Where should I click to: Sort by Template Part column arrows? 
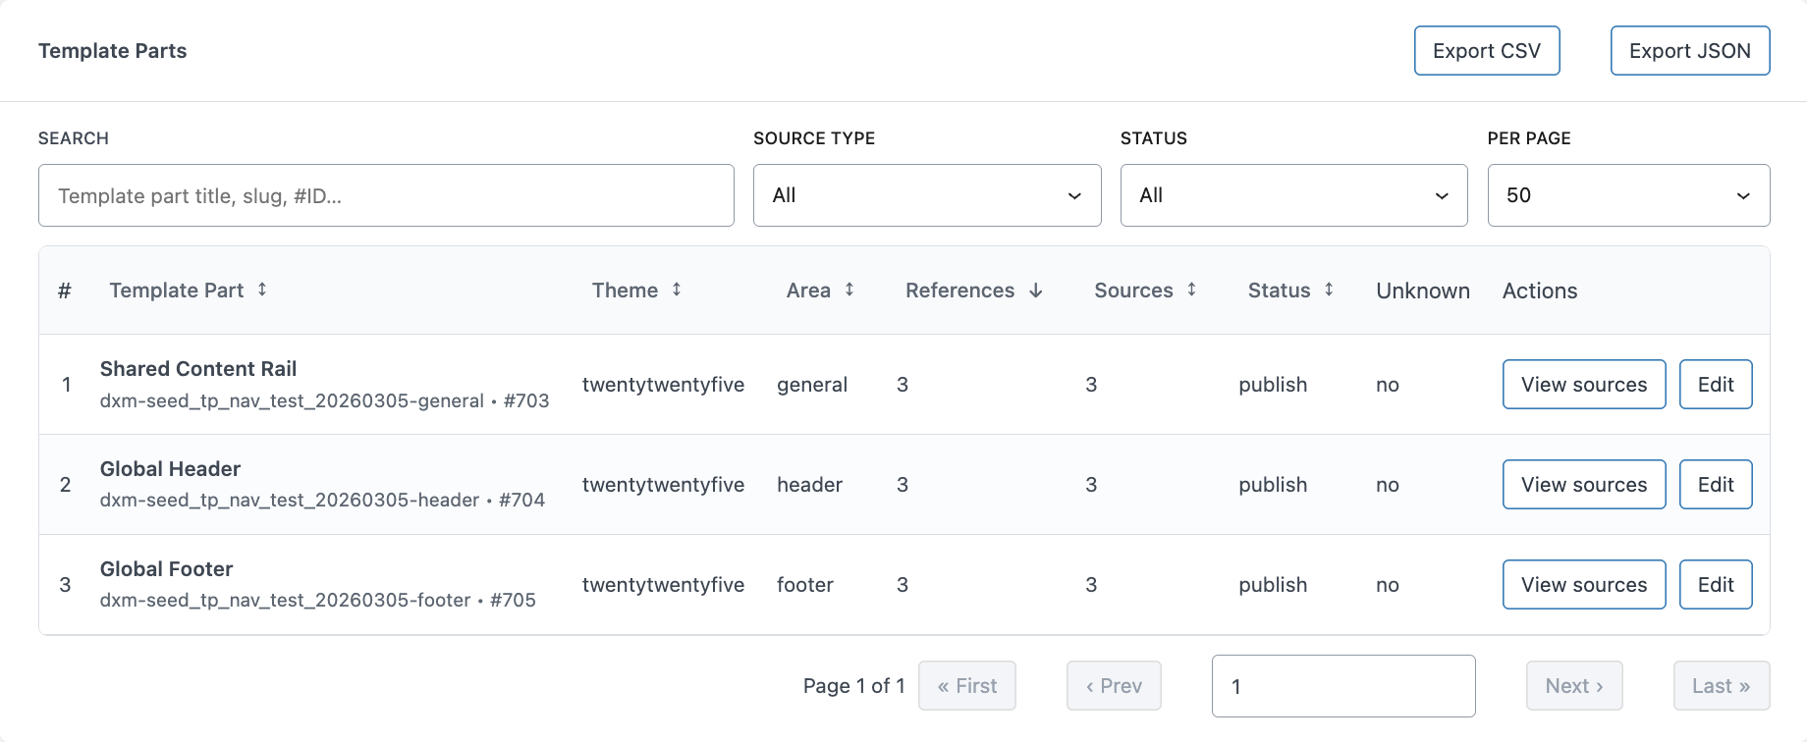(x=262, y=290)
